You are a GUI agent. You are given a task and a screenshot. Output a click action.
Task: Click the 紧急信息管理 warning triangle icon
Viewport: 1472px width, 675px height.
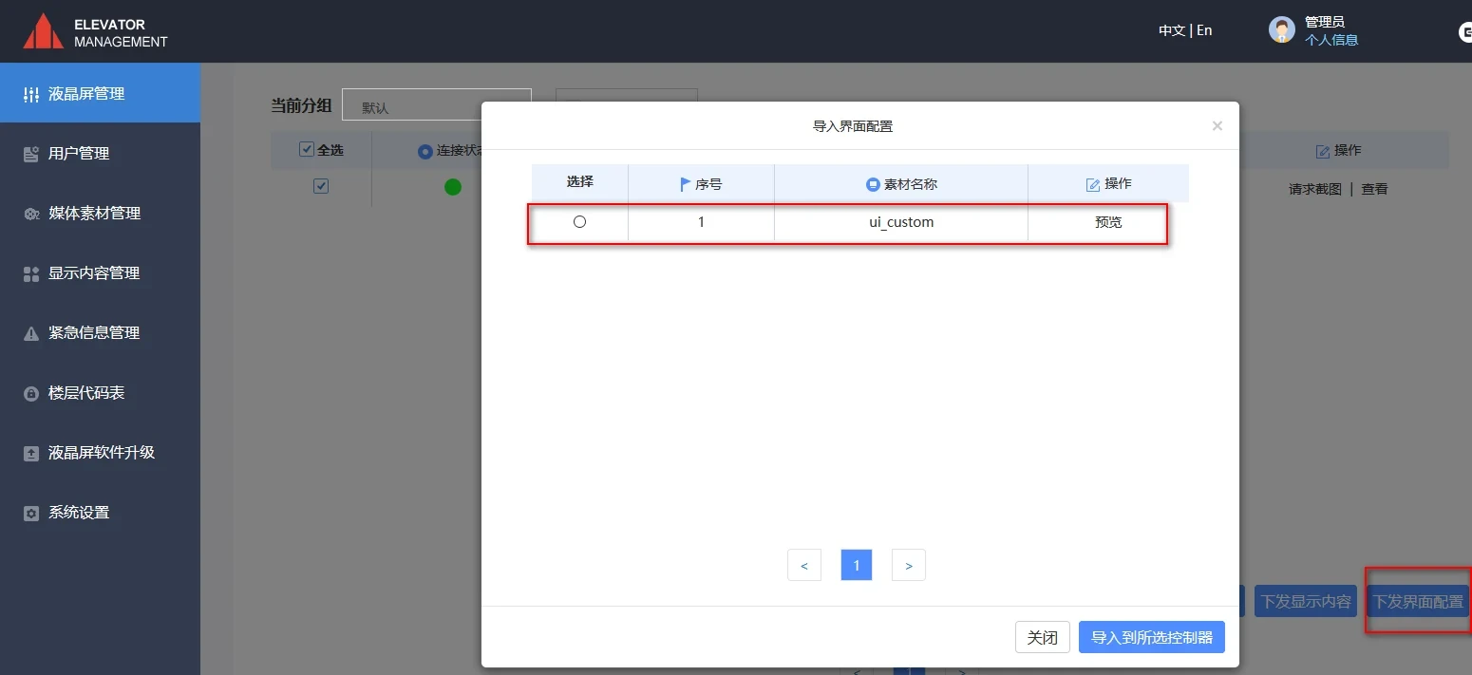click(31, 333)
